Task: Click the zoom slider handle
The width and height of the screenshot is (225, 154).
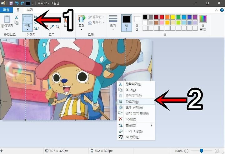Action: 202,151
